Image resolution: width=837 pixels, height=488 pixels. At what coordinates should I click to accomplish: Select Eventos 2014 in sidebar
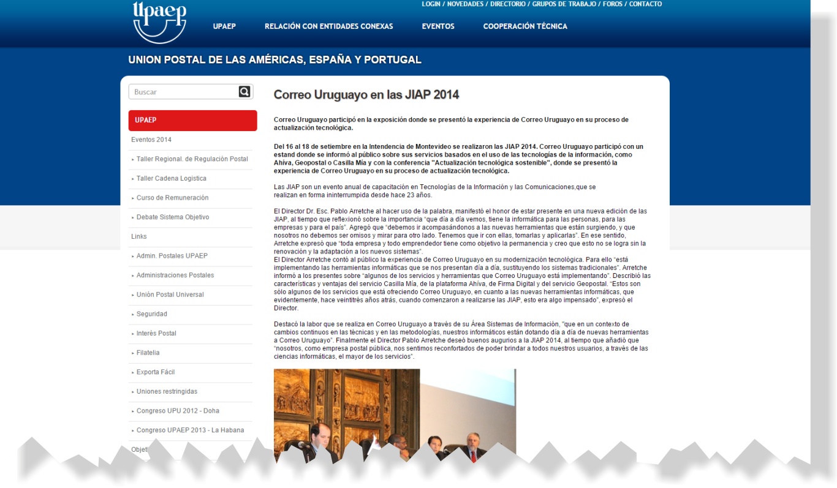click(x=151, y=140)
